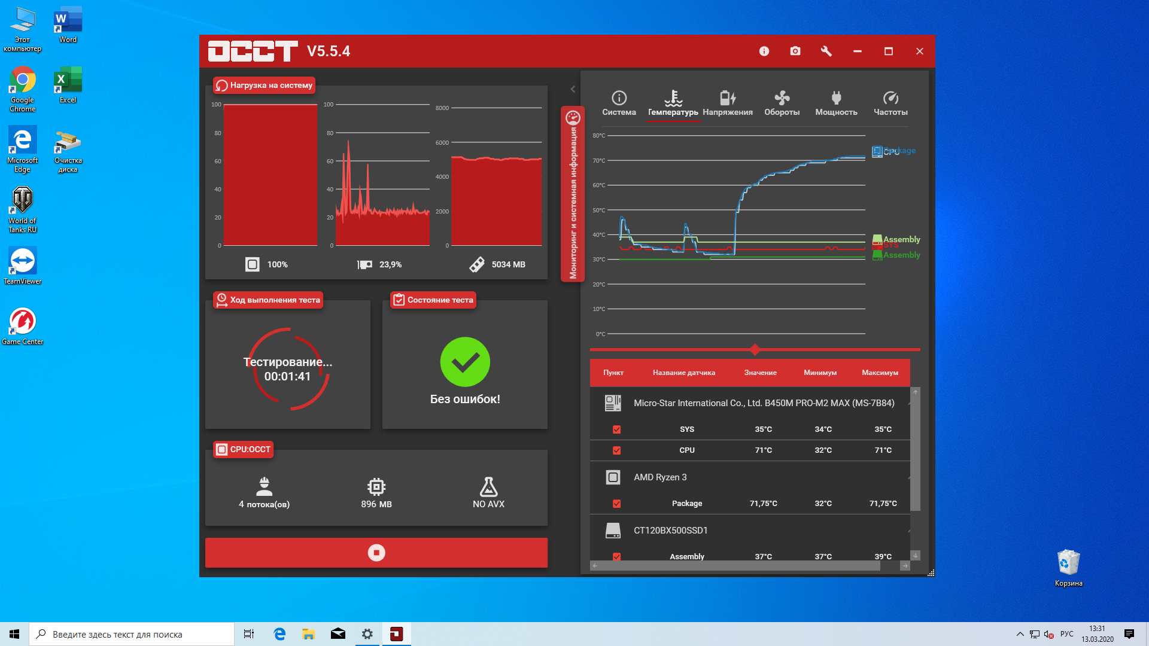Click the memory icon beside 5034 MB
The width and height of the screenshot is (1149, 646).
[477, 264]
